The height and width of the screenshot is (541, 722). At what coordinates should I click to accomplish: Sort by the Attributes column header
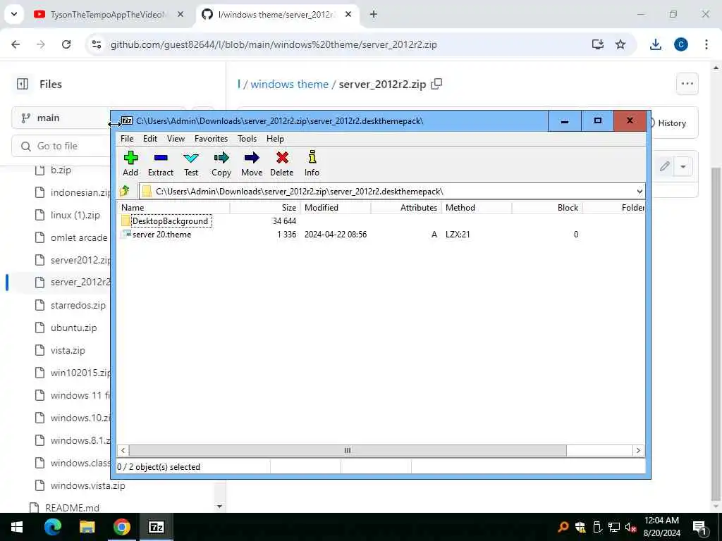(x=406, y=208)
